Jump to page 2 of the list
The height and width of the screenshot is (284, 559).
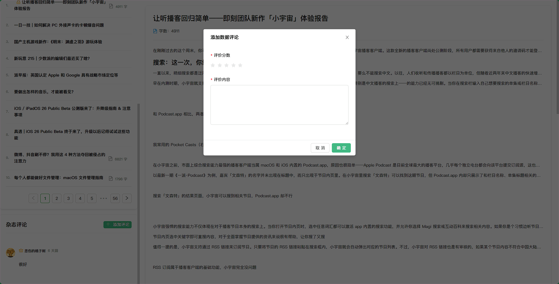[57, 198]
